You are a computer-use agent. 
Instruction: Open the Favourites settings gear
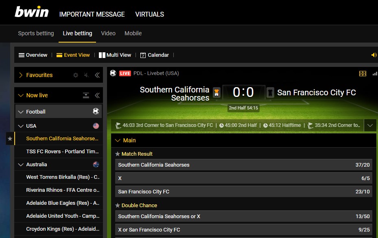76,75
